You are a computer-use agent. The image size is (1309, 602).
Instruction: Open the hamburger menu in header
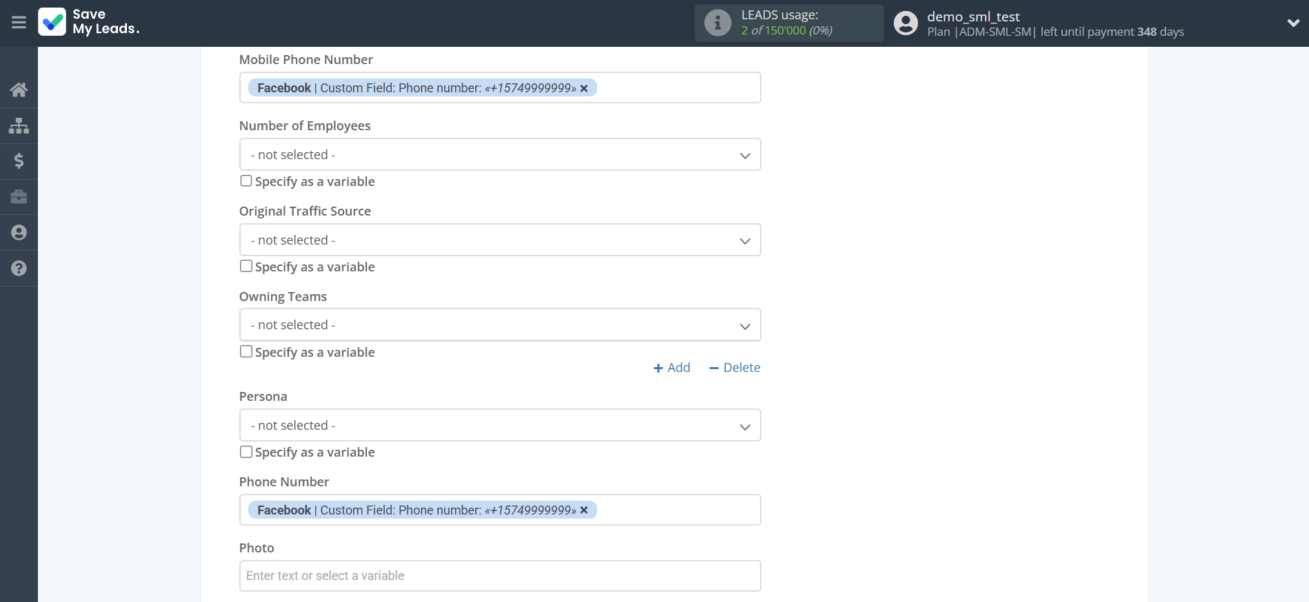coord(19,23)
